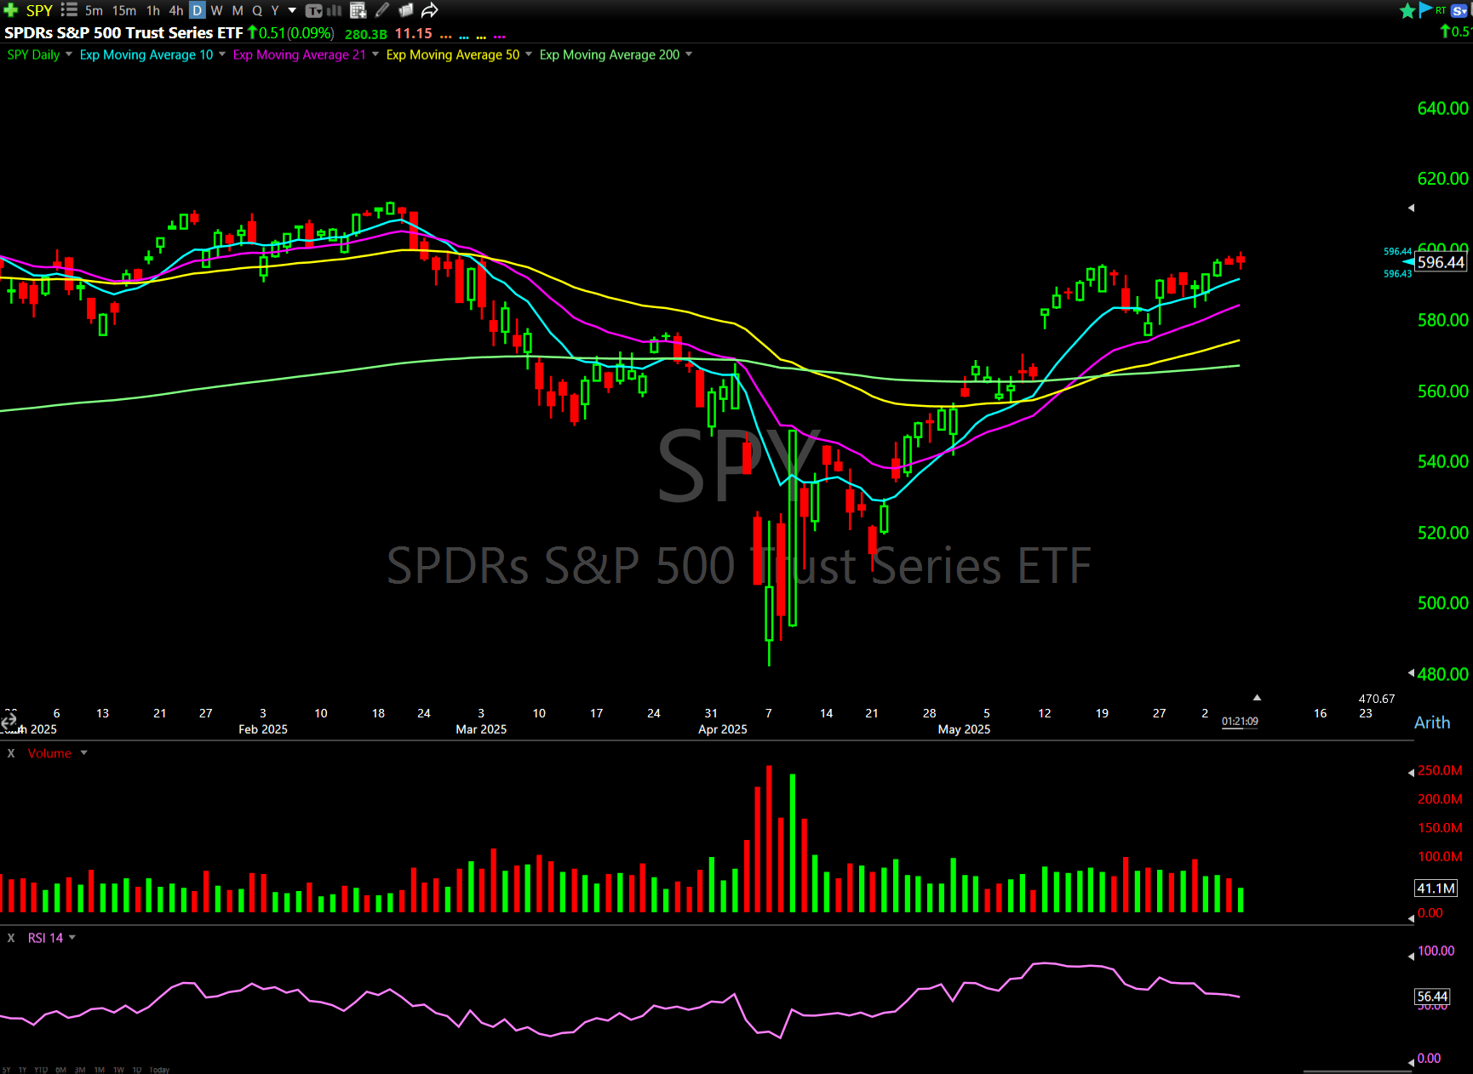Screen dimensions: 1473x1074
Task: Open the notes folder icon in toolbar
Action: [x=406, y=10]
